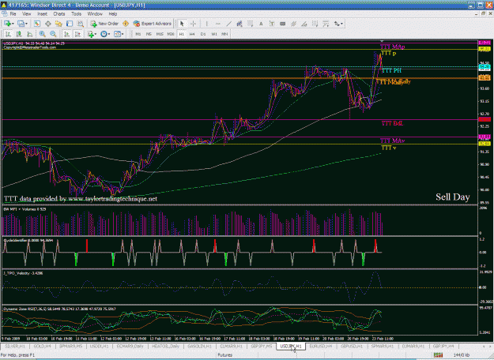Show the Terminal panel icon
Screen dimensions: 494x360
tap(70, 24)
